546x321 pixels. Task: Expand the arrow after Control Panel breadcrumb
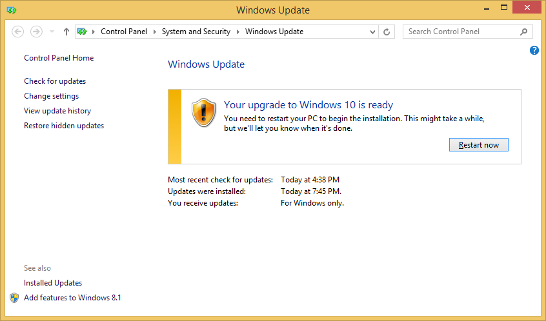[155, 32]
